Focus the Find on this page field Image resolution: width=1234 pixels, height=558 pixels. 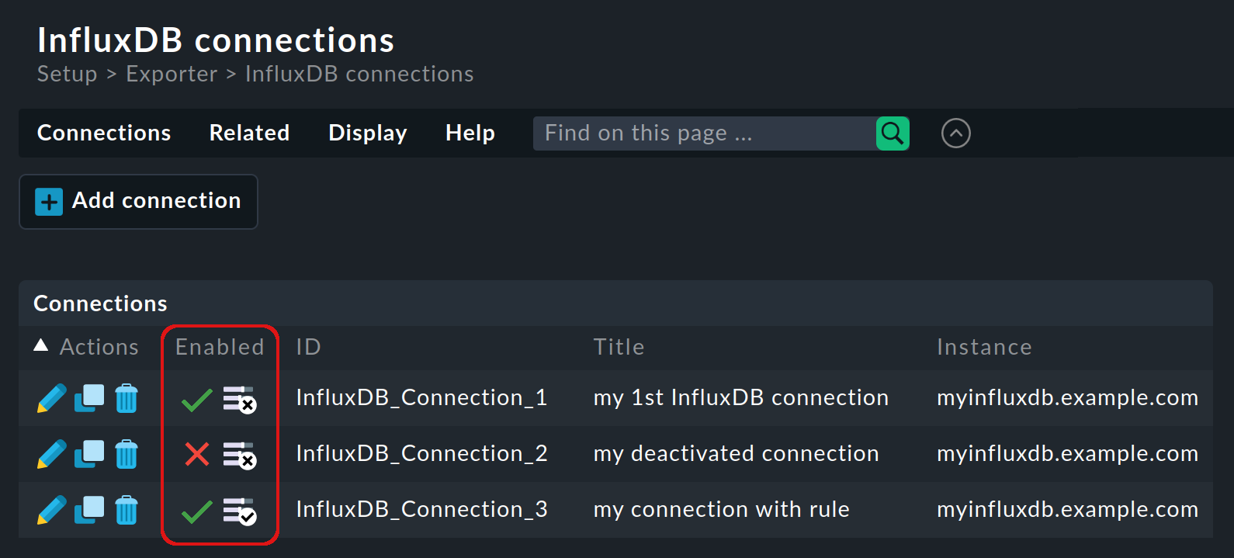click(705, 133)
